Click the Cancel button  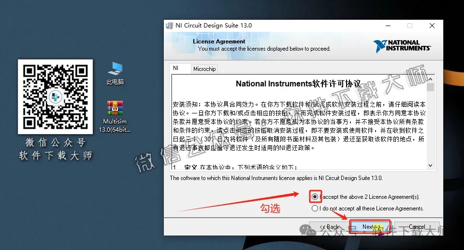417,227
